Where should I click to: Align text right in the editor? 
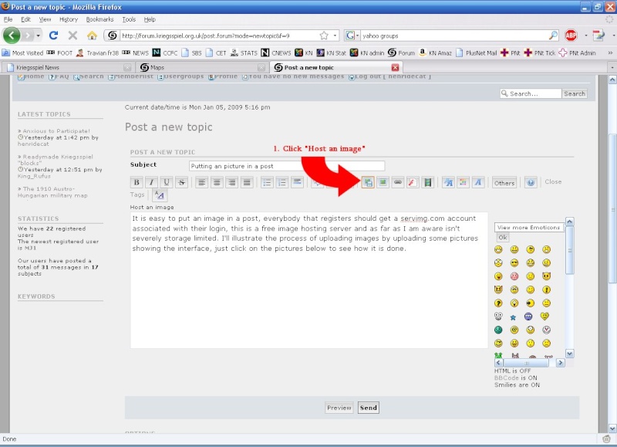tap(232, 182)
